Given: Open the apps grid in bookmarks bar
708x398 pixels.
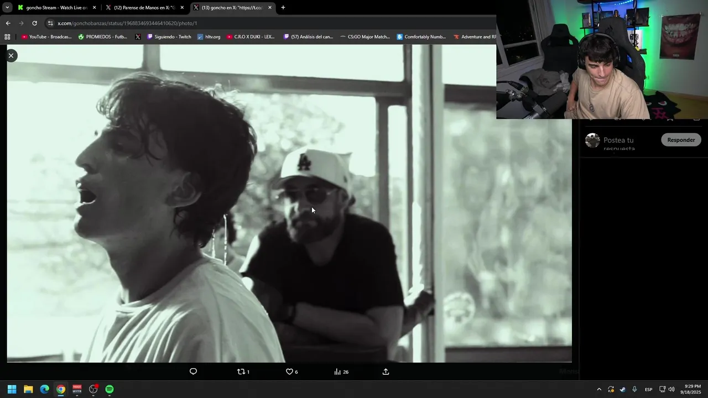Looking at the screenshot, I should [7, 37].
